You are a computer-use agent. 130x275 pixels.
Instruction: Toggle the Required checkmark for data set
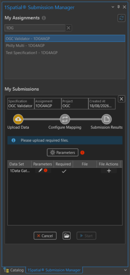64,171
